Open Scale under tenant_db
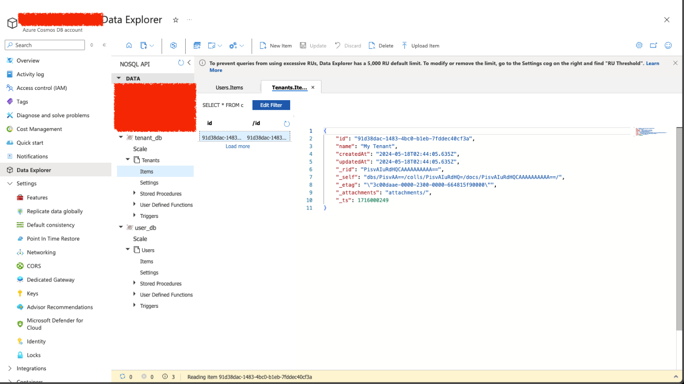 point(140,149)
